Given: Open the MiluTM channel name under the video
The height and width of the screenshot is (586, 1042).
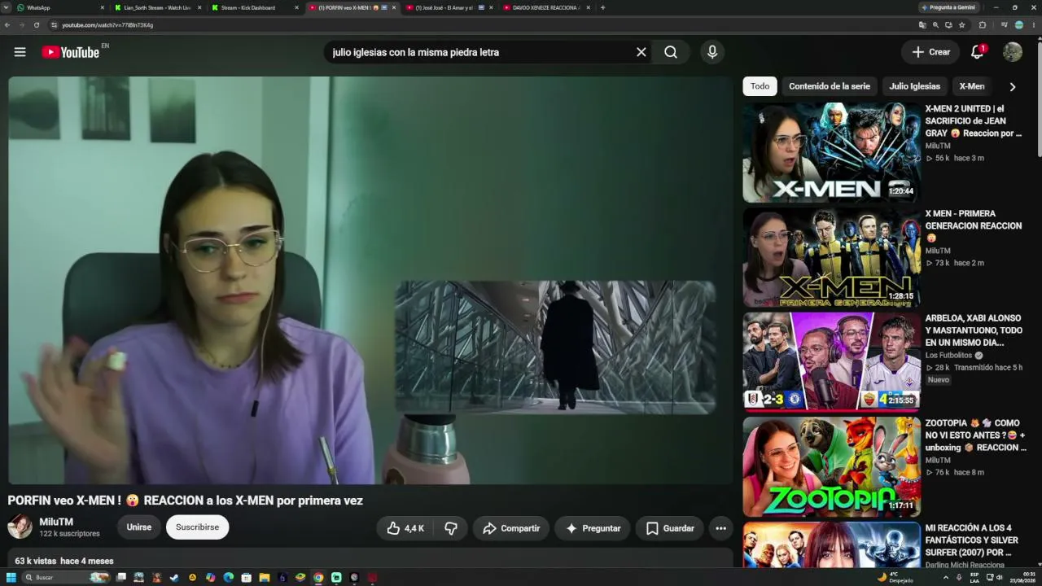Looking at the screenshot, I should 56,522.
